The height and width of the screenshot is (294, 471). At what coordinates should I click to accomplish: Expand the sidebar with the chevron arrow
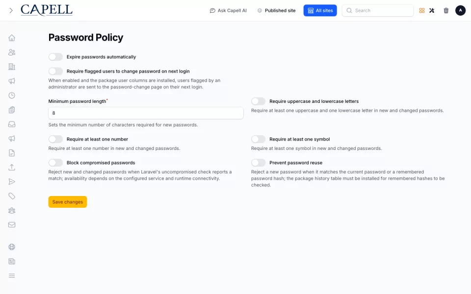11,10
